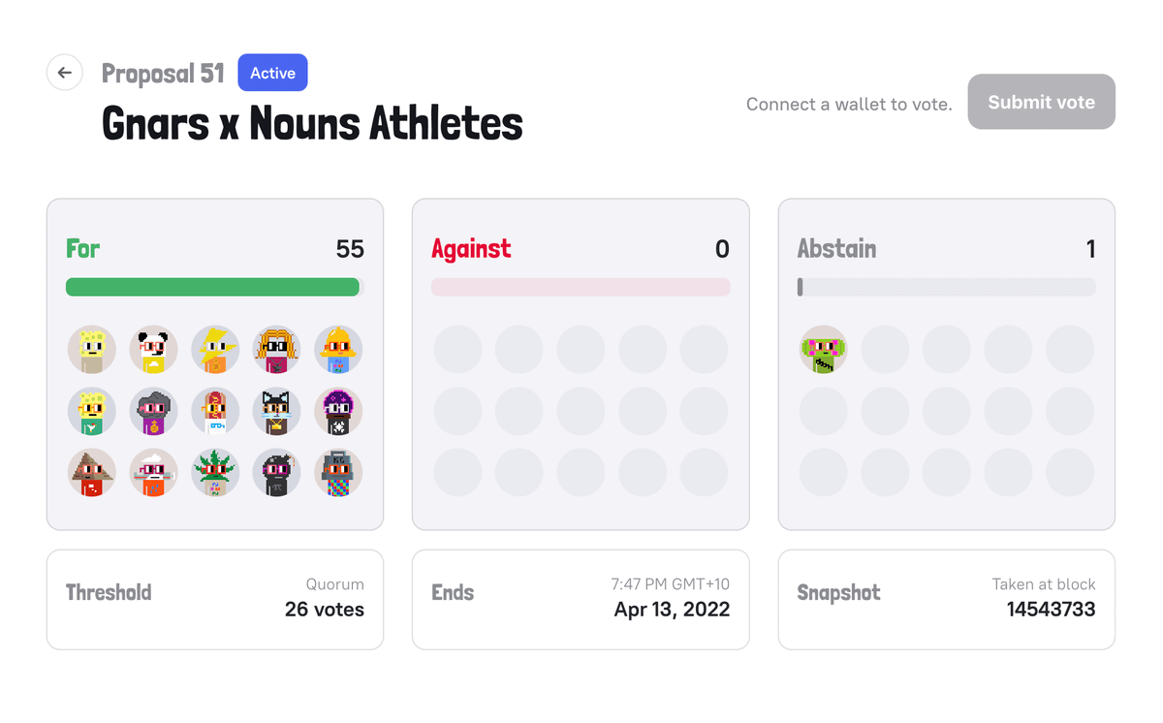
Task: Click the cat head noun with gold chain
Action: [276, 412]
